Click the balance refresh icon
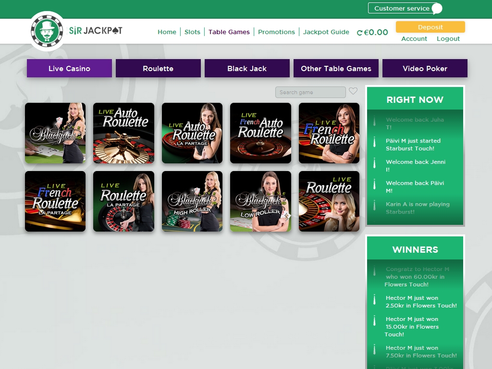The width and height of the screenshot is (492, 369). tap(359, 33)
